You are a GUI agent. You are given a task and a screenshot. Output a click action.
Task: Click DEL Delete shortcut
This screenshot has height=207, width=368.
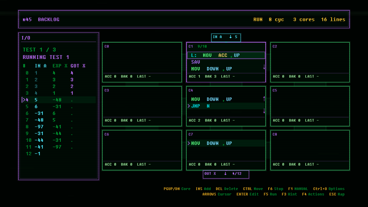click(x=227, y=189)
